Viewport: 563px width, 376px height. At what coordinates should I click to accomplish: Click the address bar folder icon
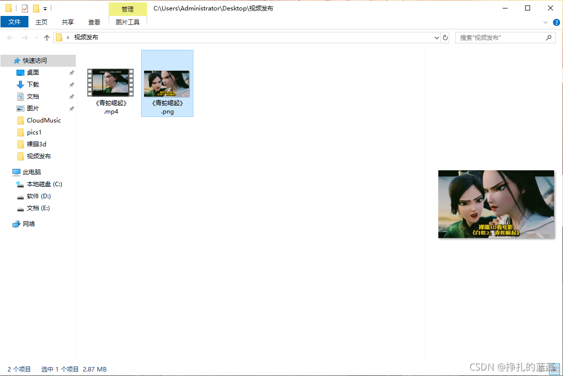point(59,37)
